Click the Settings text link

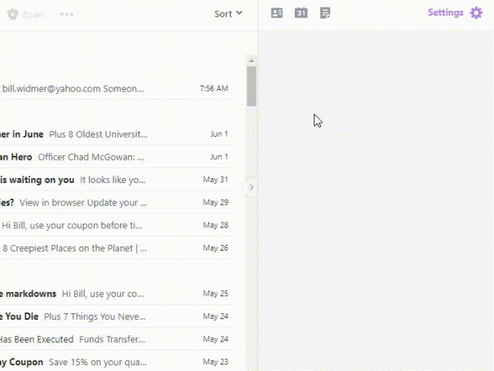(445, 13)
